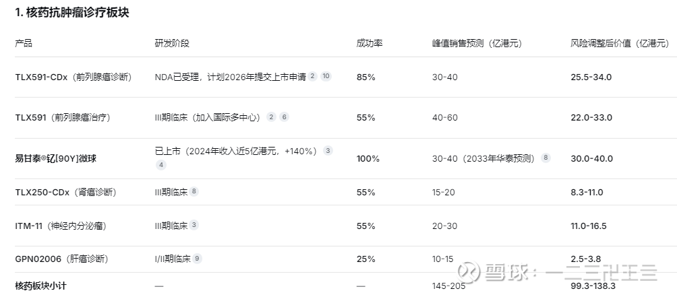Select the GPN02006 肝癌诊断 product cell
This screenshot has width=677, height=293.
pos(61,259)
